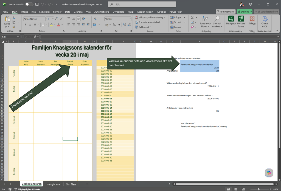The width and height of the screenshot is (281, 191).
Task: Click the increase decimal icon
Action: (x=124, y=25)
